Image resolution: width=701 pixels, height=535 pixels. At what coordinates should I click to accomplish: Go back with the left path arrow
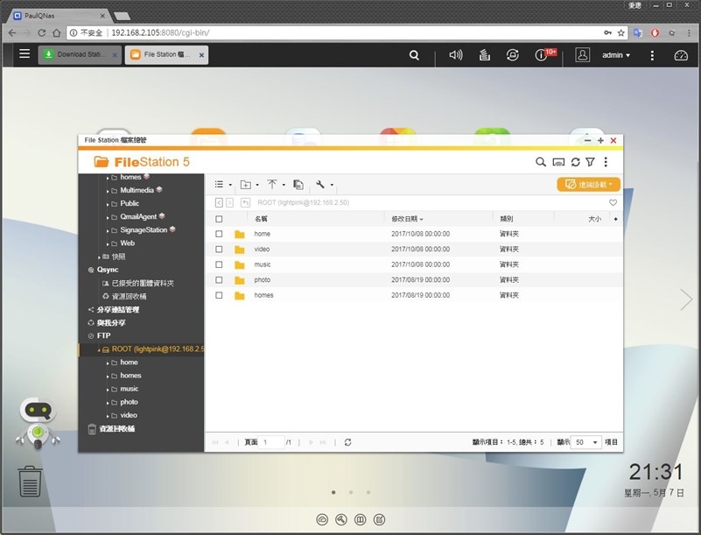219,202
